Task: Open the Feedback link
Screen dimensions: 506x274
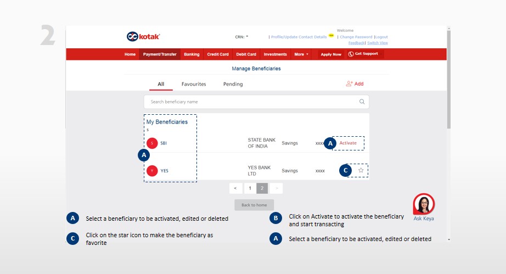Action: [356, 43]
